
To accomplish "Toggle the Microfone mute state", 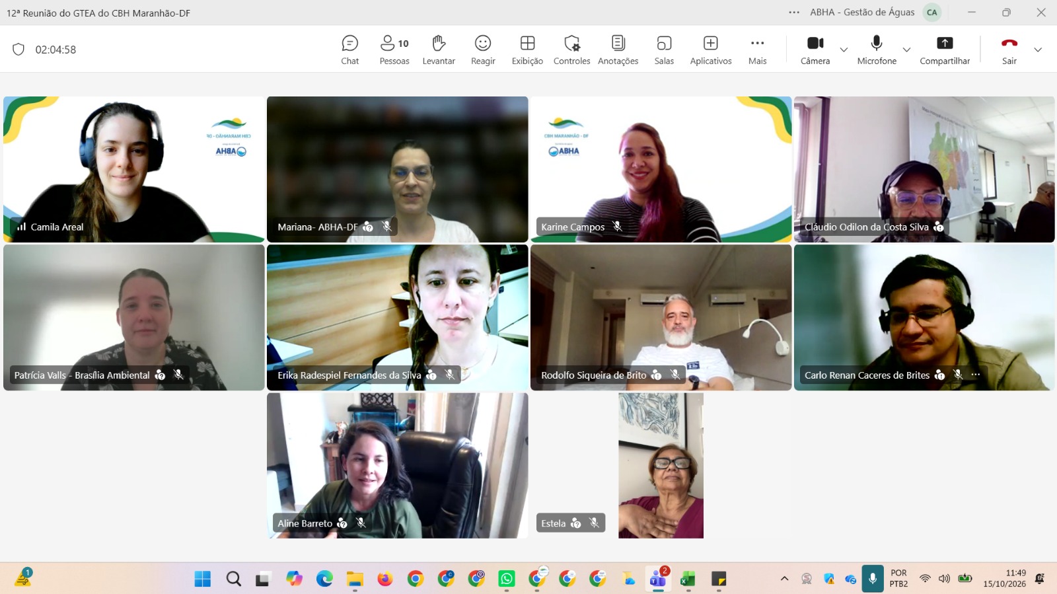I will [877, 50].
